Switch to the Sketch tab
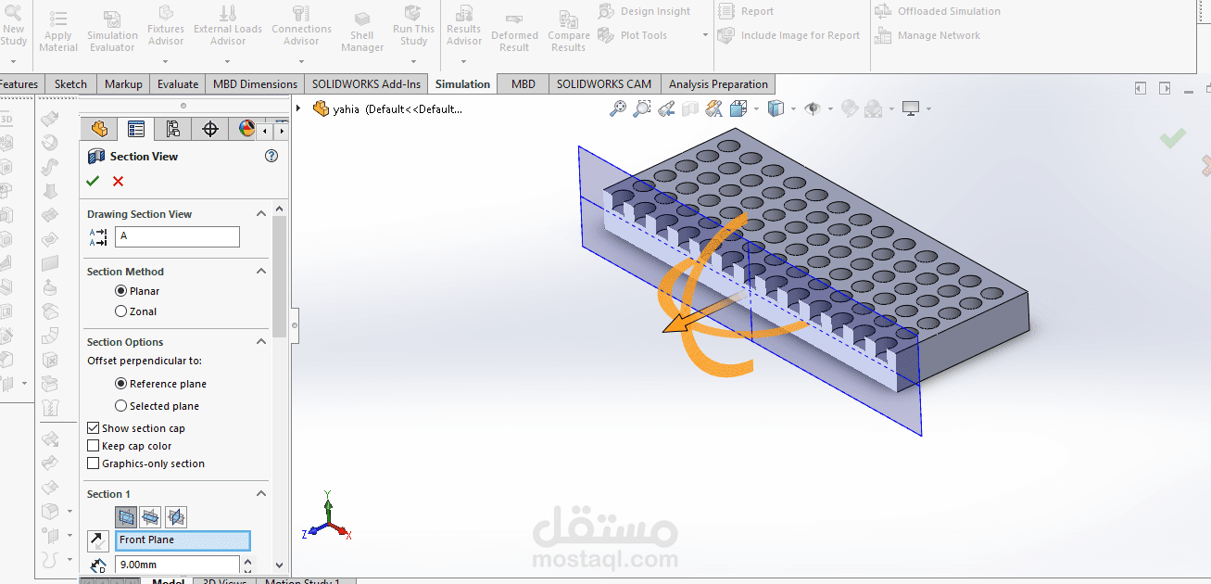The width and height of the screenshot is (1211, 584). coord(70,83)
